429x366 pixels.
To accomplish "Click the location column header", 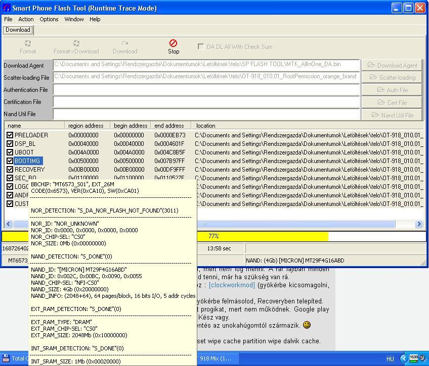I will click(307, 126).
